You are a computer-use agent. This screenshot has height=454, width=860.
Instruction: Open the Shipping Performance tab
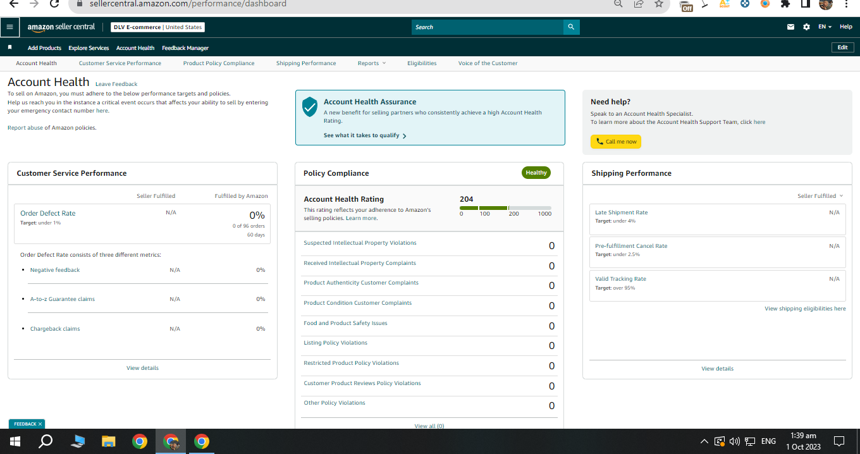click(x=306, y=63)
